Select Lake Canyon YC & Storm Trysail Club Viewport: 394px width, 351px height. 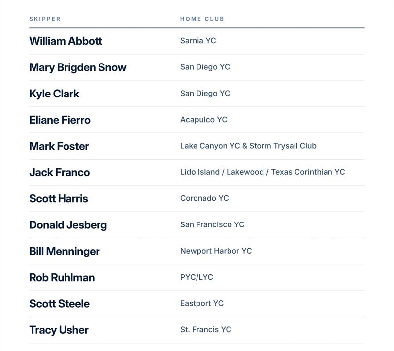[248, 146]
